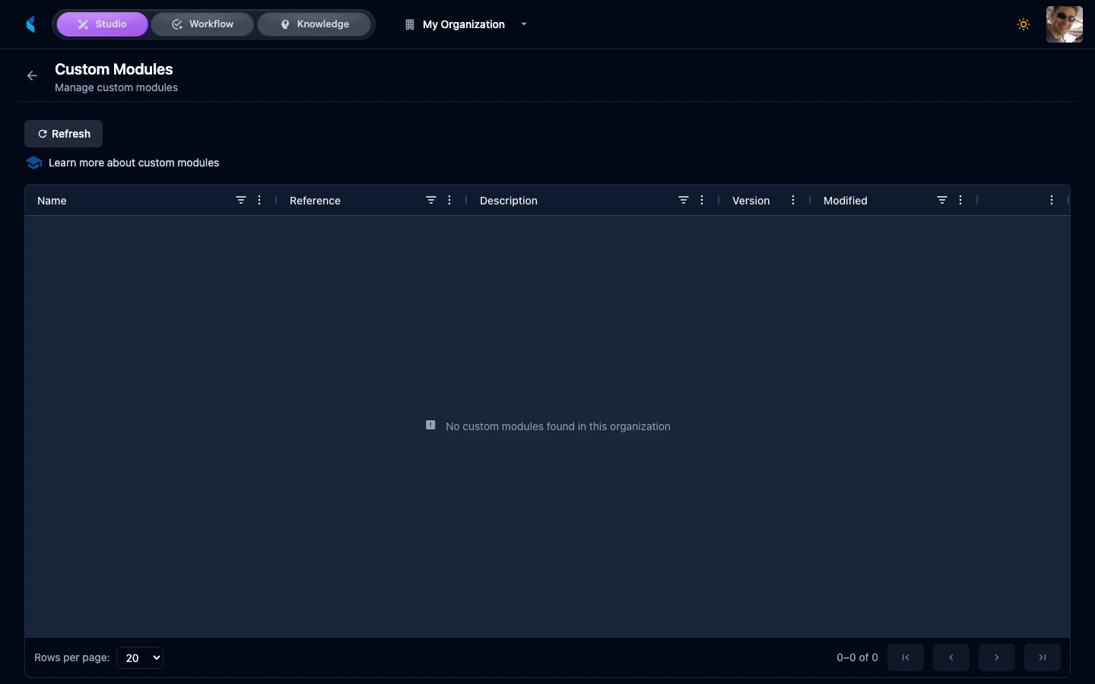Image resolution: width=1095 pixels, height=684 pixels.
Task: Open the Rows per page selector
Action: (139, 657)
